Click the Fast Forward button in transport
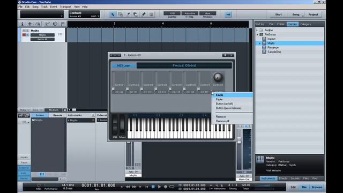The height and width of the screenshot is (193, 343). [x=134, y=187]
